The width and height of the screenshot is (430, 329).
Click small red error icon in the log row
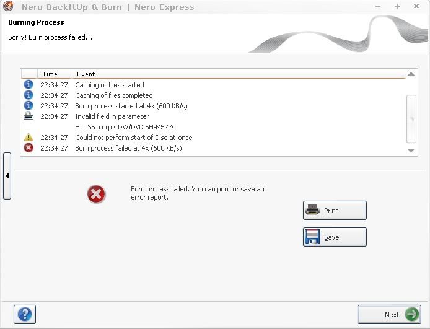point(29,148)
